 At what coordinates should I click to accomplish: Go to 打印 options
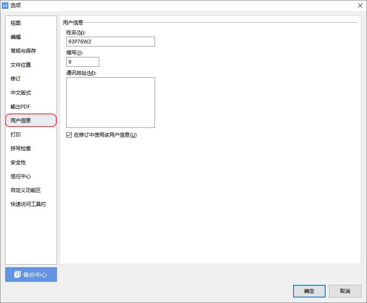pos(16,135)
